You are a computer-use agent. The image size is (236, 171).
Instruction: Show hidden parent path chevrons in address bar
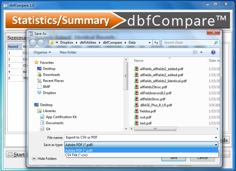click(x=57, y=43)
